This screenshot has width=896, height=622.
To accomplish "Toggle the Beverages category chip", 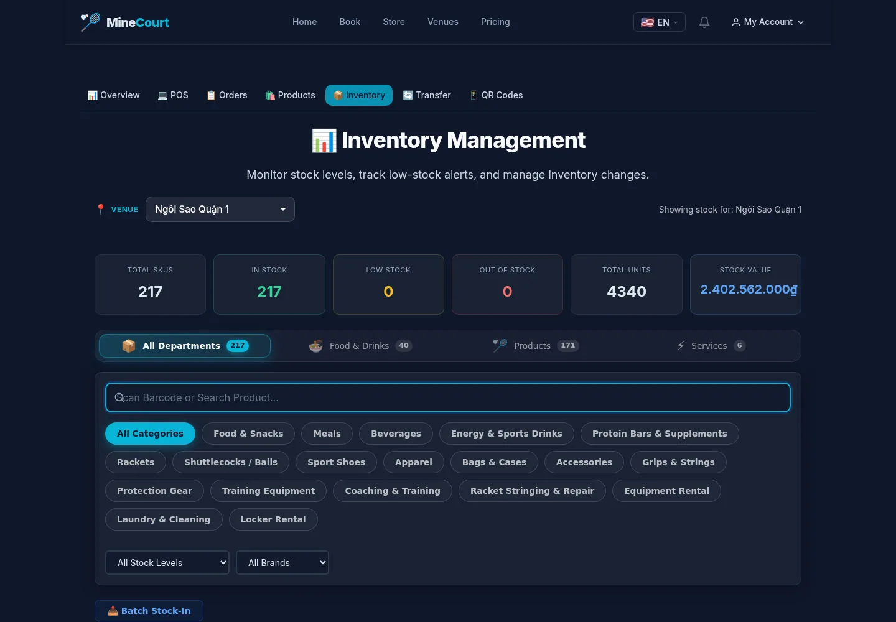I will [396, 434].
